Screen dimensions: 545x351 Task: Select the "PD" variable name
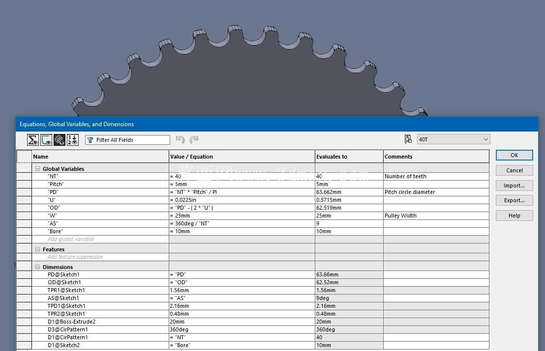[53, 192]
